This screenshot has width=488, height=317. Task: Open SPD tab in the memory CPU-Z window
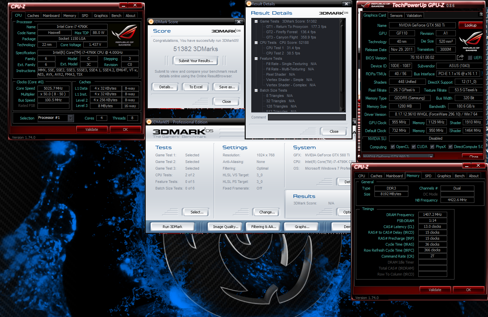pos(428,176)
